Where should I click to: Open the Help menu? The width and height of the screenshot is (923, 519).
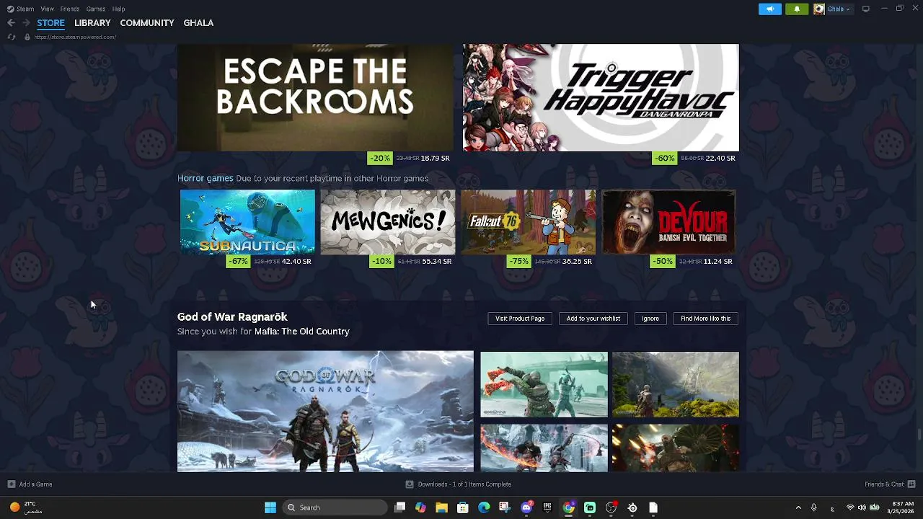tap(119, 9)
